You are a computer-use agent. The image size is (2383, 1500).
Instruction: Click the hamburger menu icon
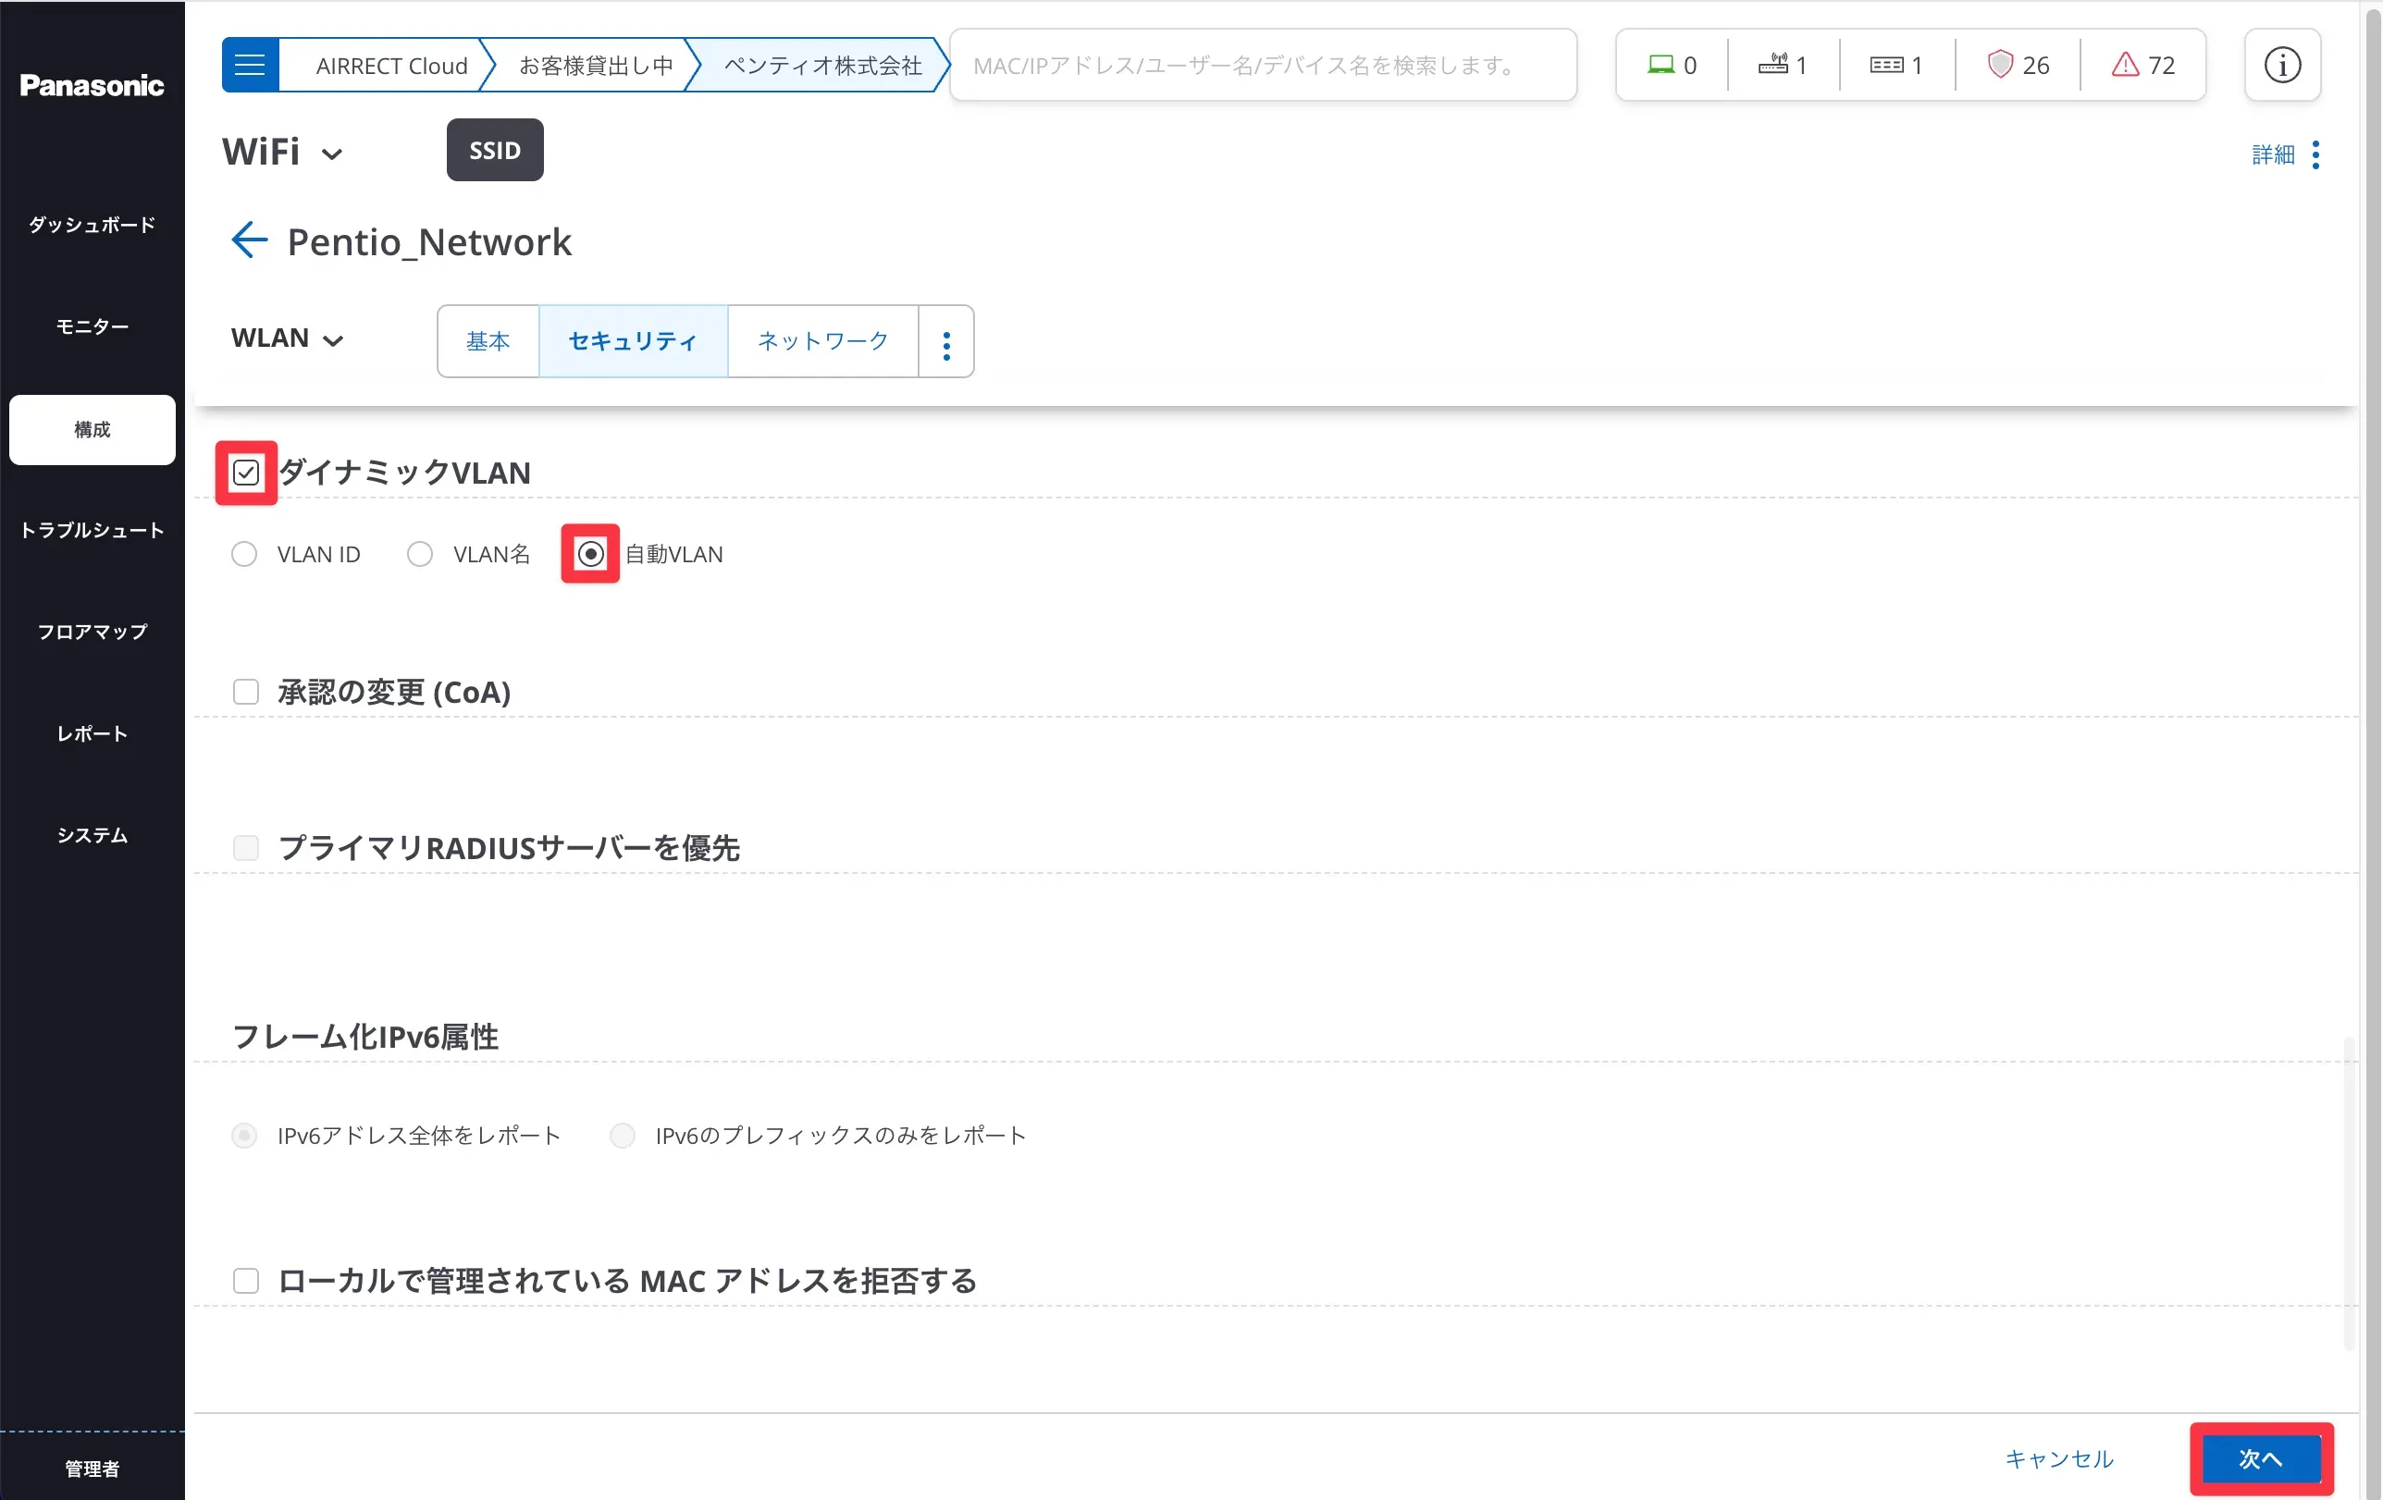tap(250, 66)
